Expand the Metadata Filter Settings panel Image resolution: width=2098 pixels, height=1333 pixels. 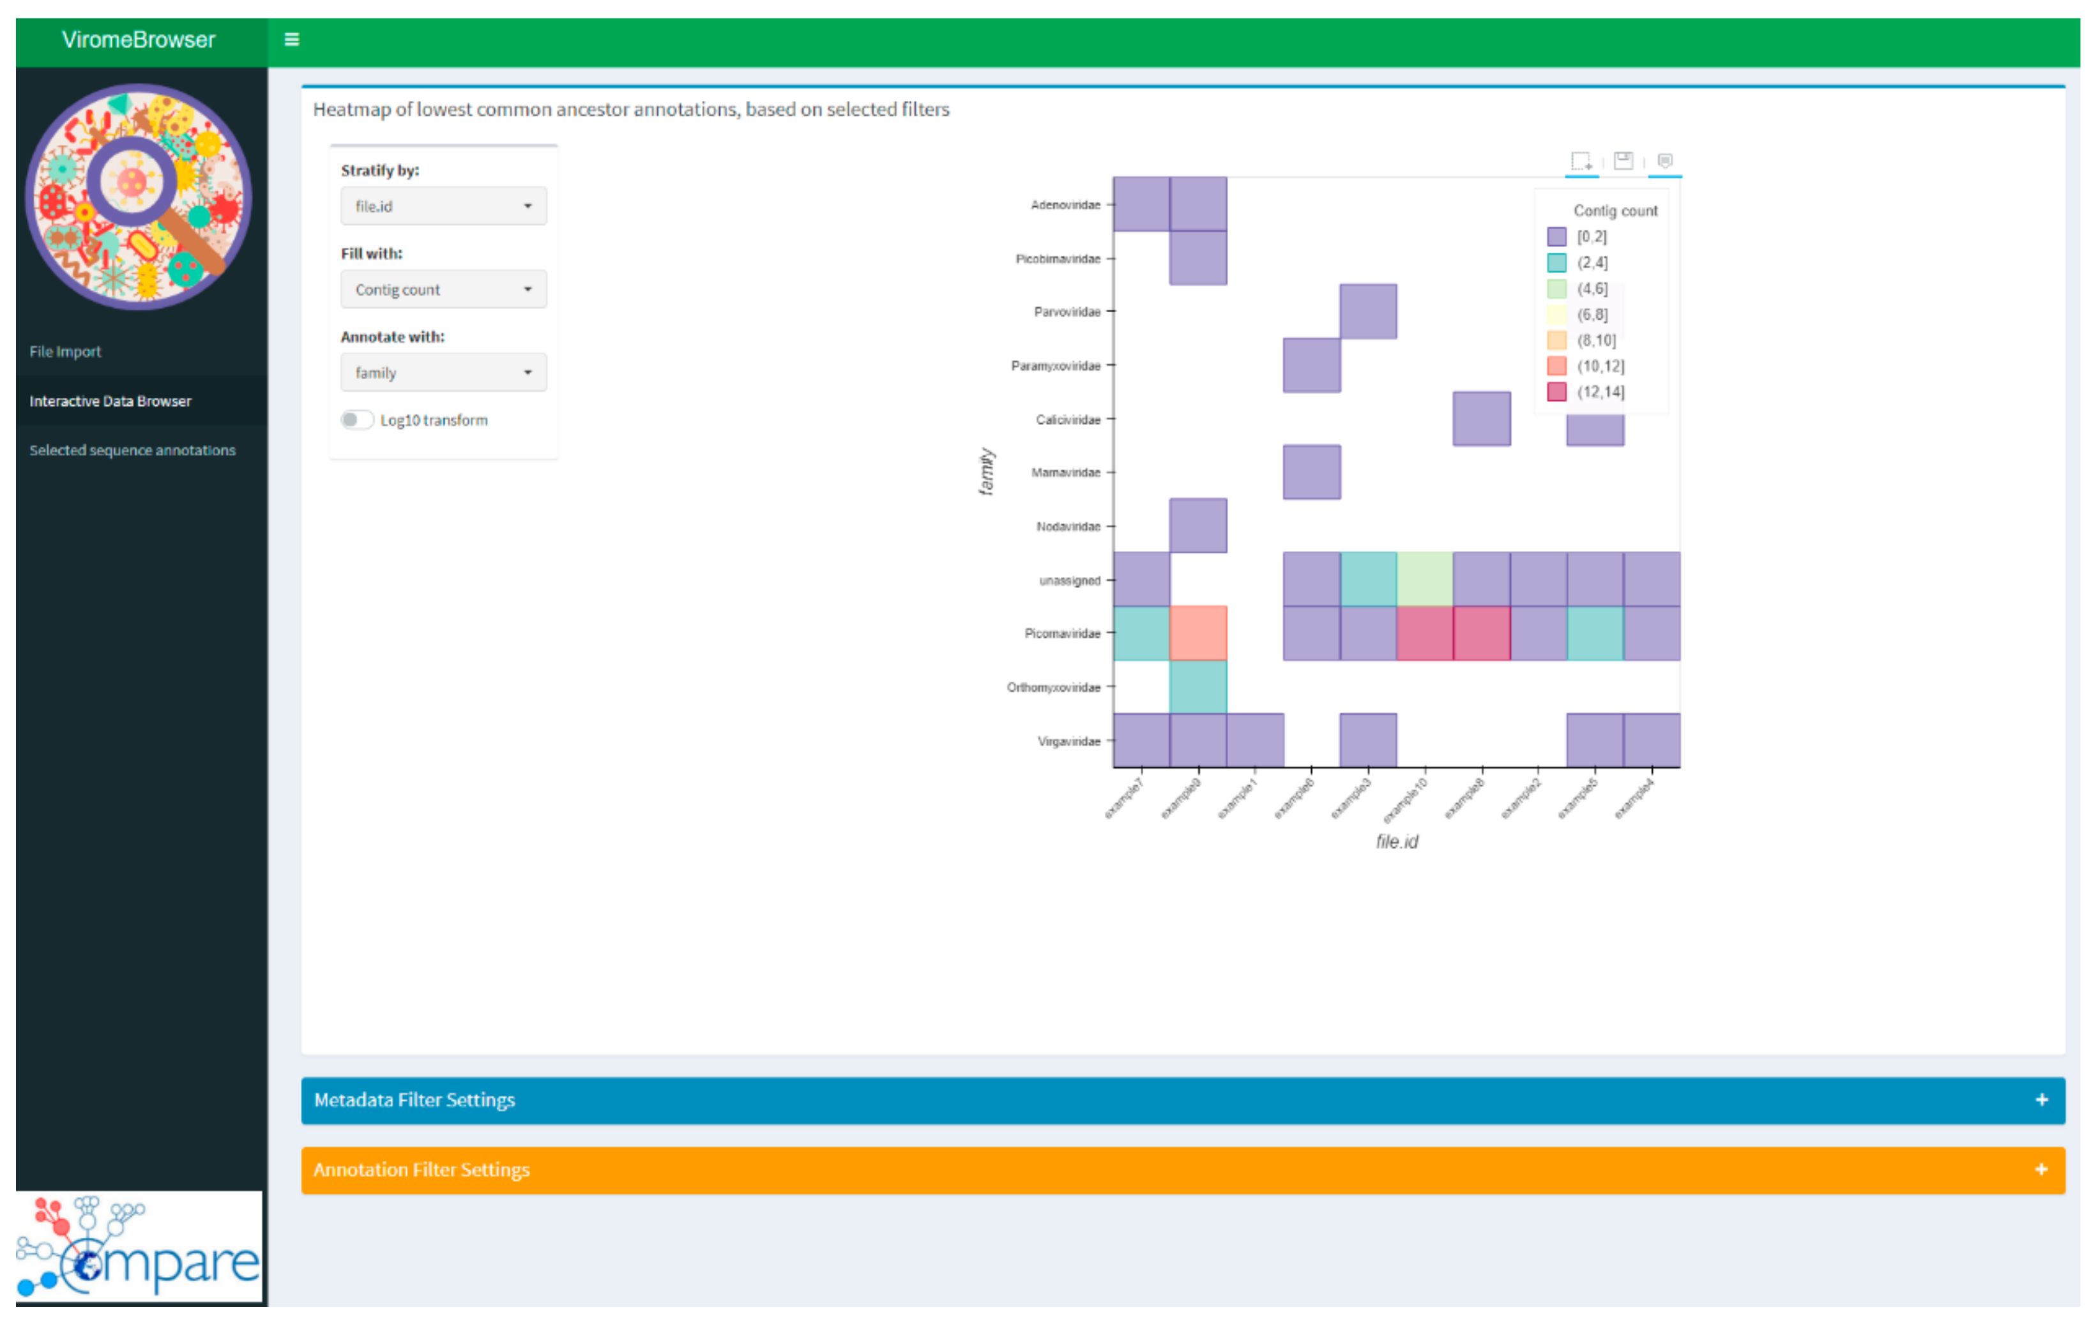[414, 1099]
